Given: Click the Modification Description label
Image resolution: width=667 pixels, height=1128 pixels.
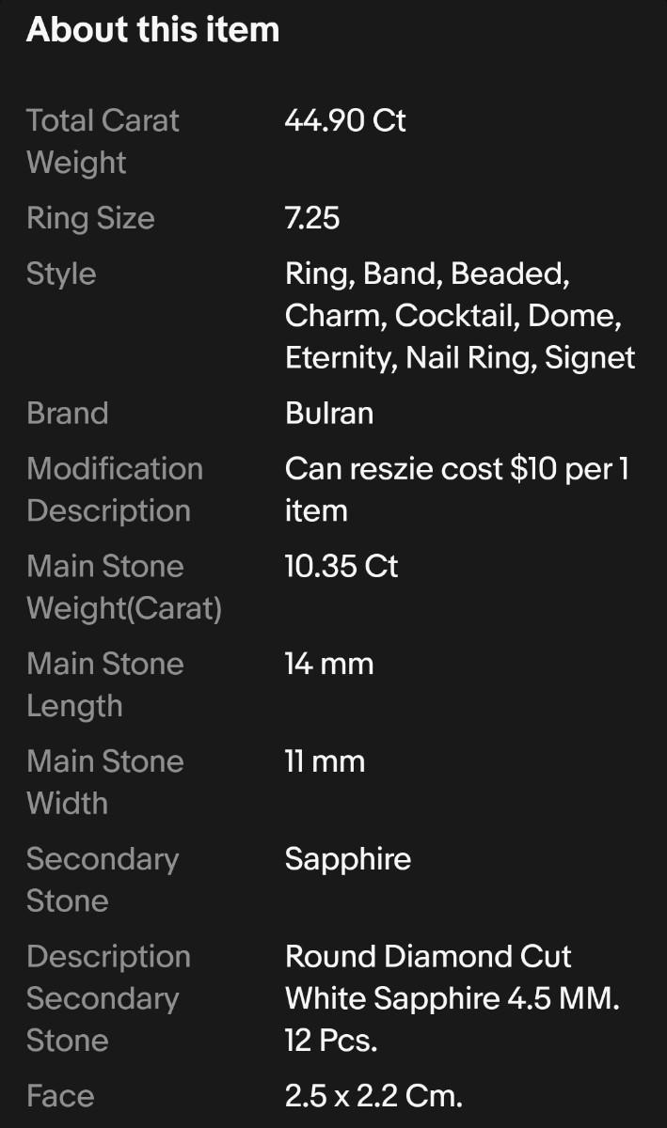Looking at the screenshot, I should [115, 490].
